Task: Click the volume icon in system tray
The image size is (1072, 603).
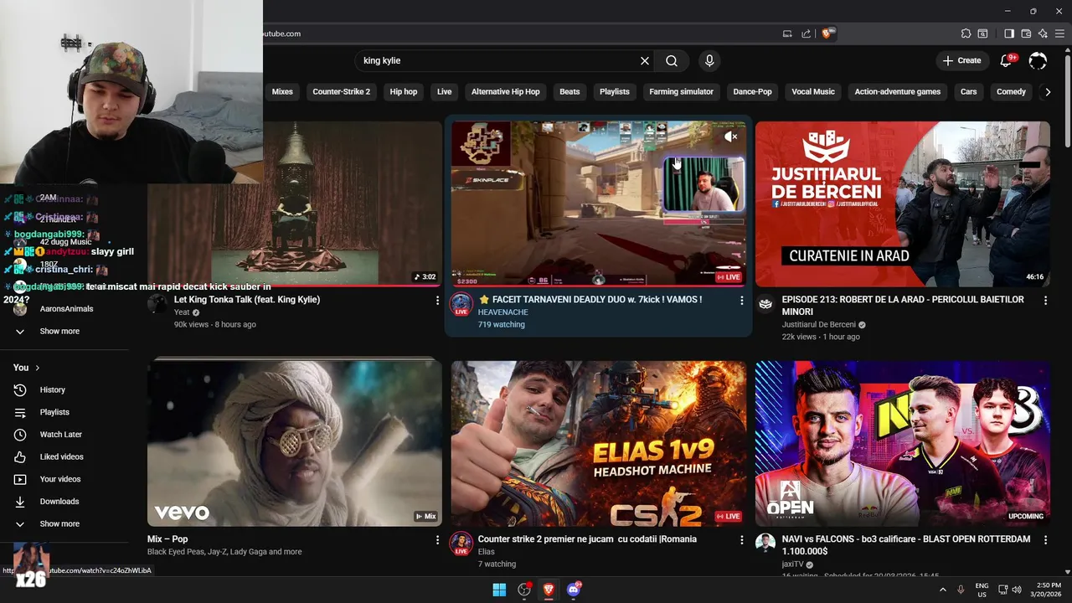Action: [1017, 590]
